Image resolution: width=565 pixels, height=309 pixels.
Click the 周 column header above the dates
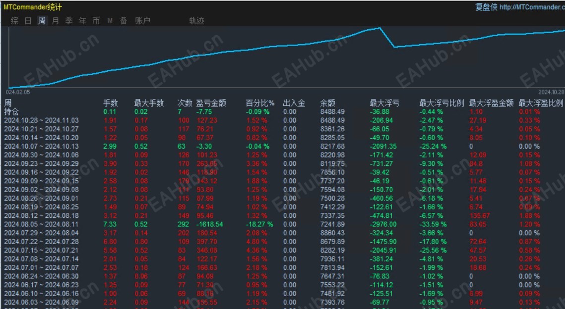pyautogui.click(x=8, y=103)
